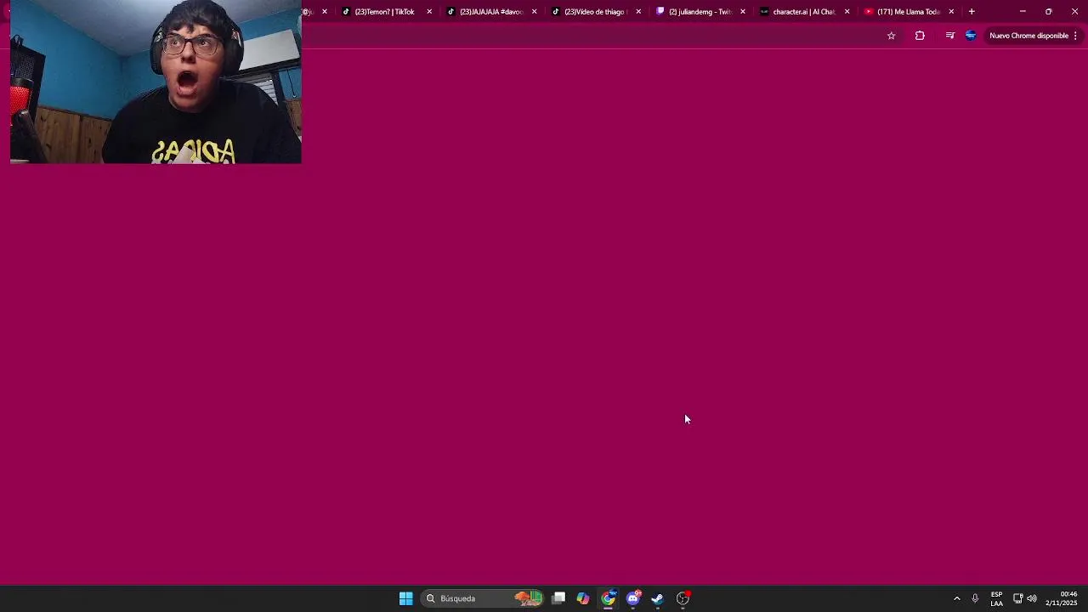Click Nuevo Chrome disponible update button
The height and width of the screenshot is (612, 1088).
point(1028,36)
